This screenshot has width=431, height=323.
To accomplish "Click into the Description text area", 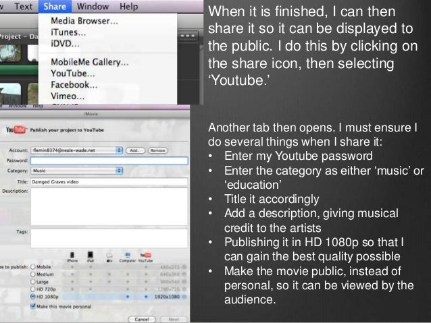I will (109, 206).
